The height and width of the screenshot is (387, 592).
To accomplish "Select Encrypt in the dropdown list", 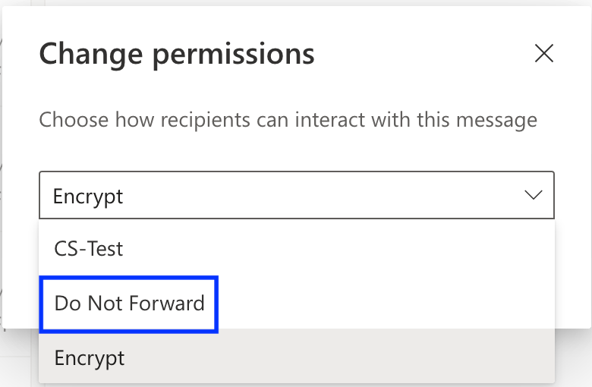I will (x=90, y=357).
